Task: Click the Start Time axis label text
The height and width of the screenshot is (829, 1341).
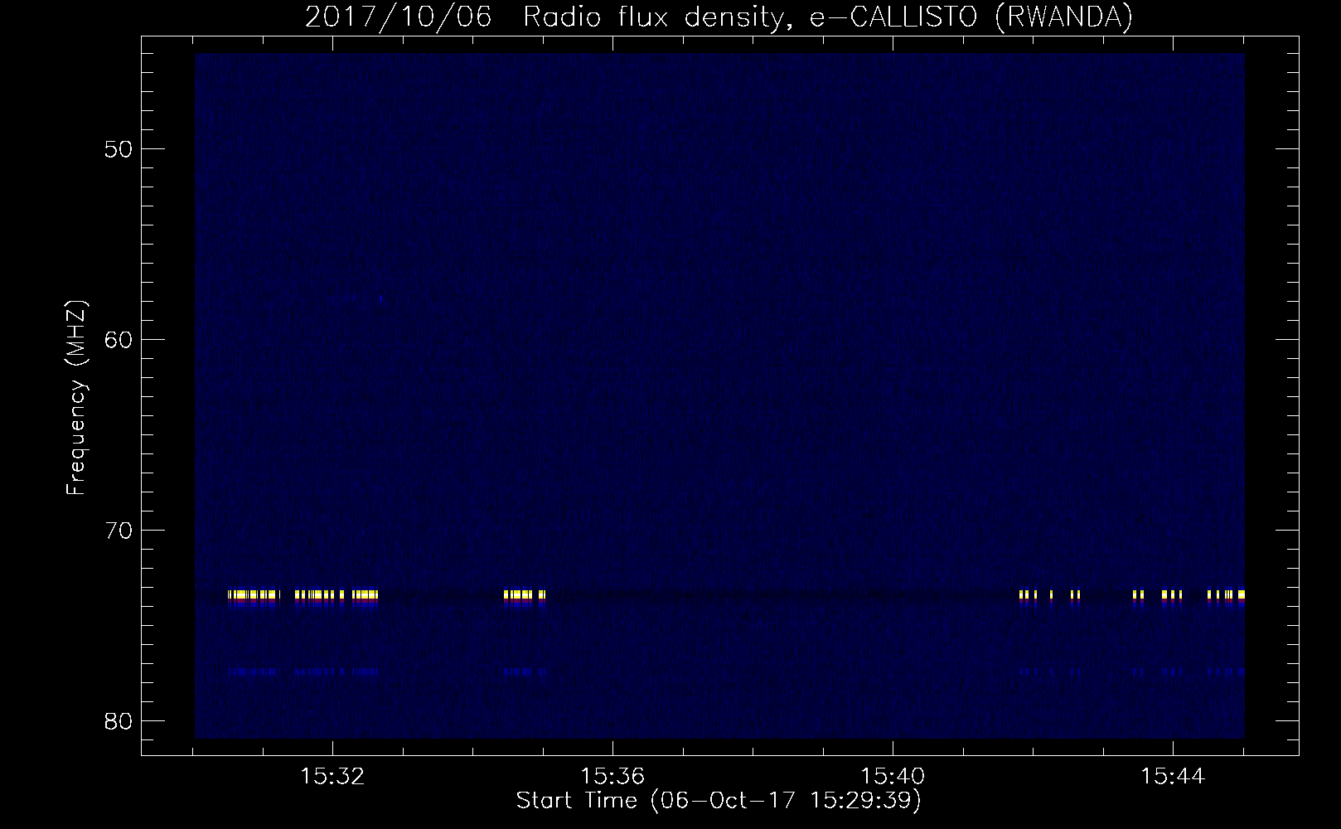Action: [719, 801]
